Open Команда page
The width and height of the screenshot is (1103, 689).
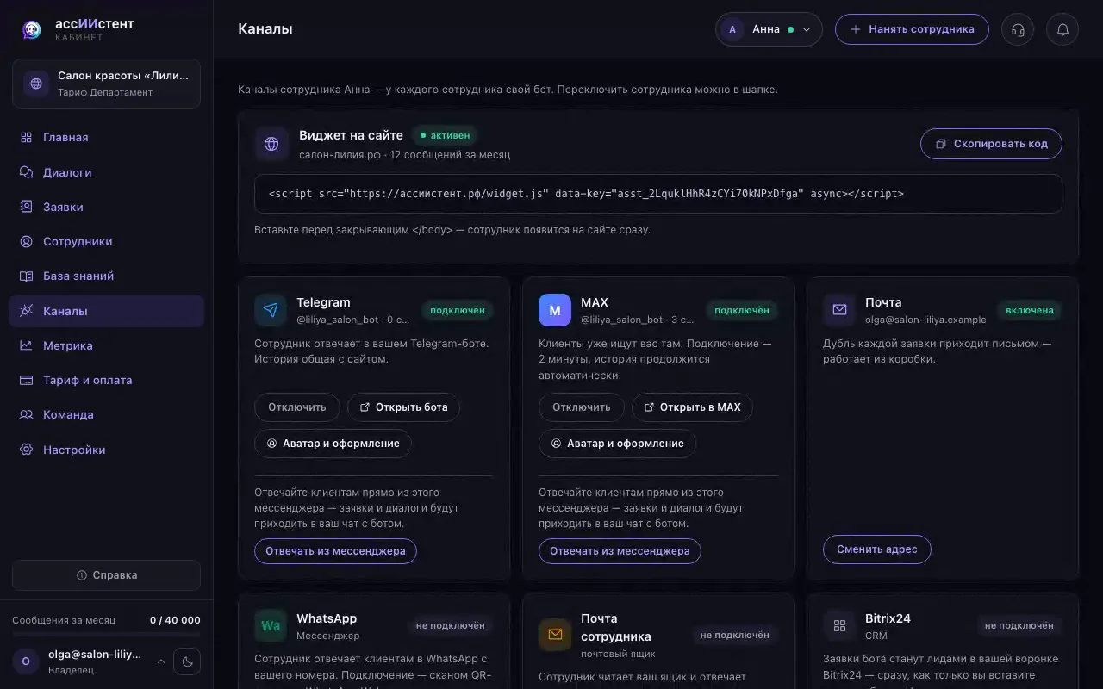click(x=106, y=415)
